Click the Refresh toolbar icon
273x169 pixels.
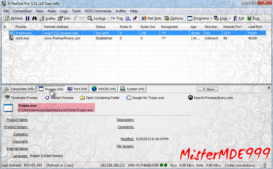pos(14,18)
